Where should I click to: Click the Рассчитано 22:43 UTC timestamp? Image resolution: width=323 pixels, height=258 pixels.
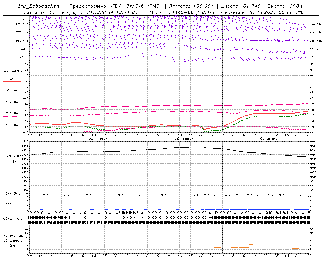click(277, 12)
